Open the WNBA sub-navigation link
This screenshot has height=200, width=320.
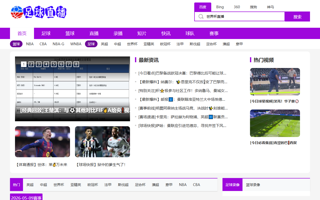(76, 44)
